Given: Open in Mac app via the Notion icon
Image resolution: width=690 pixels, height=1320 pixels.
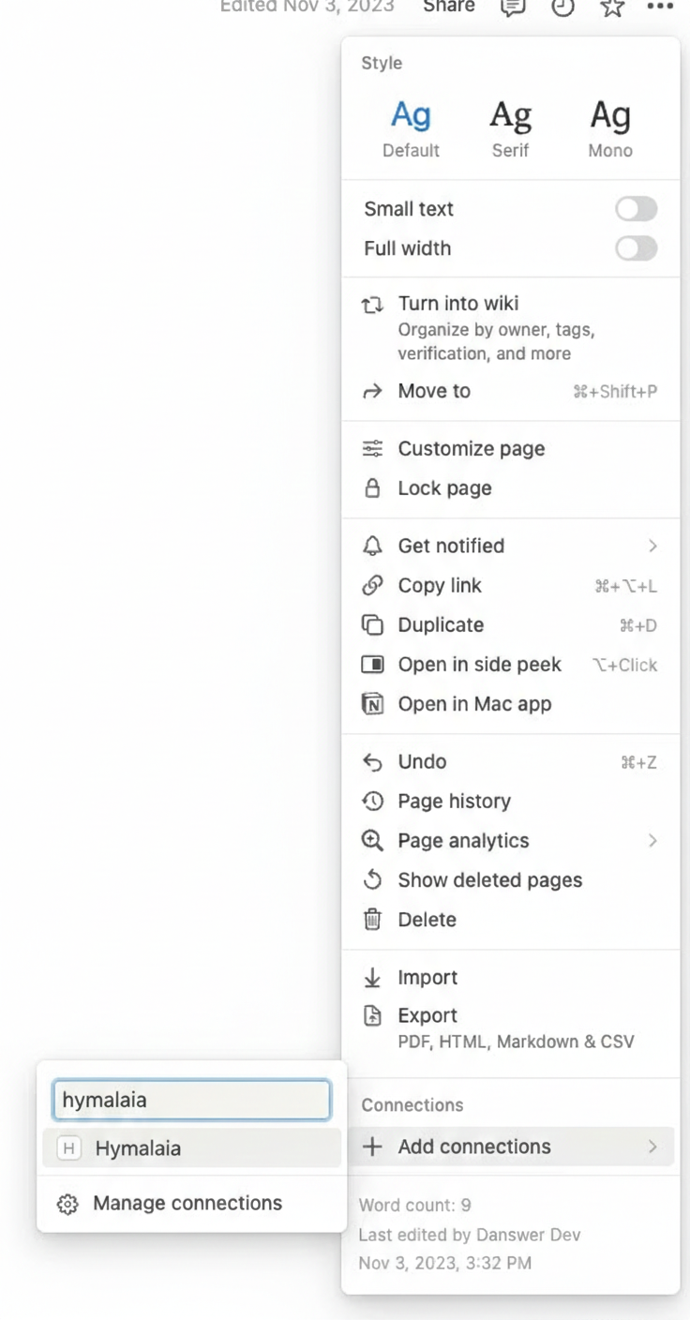Looking at the screenshot, I should tap(372, 703).
